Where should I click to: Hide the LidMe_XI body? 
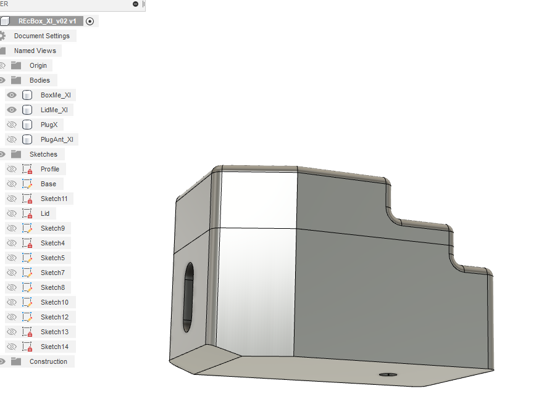click(x=12, y=110)
